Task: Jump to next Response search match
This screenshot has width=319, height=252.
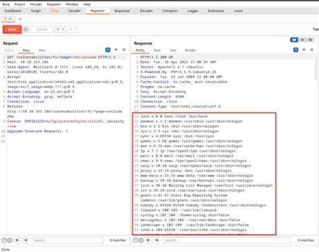Action: (157, 241)
